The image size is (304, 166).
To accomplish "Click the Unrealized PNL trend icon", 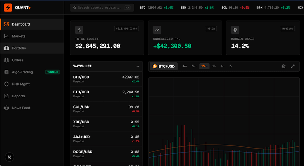I will (x=157, y=30).
